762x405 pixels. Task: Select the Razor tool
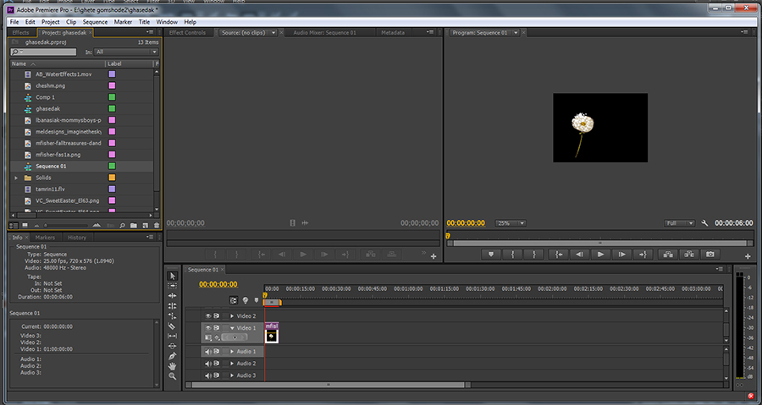173,326
